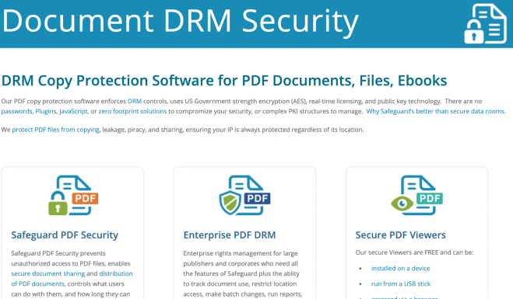
Task: Open secure document sharing link
Action: tap(47, 273)
